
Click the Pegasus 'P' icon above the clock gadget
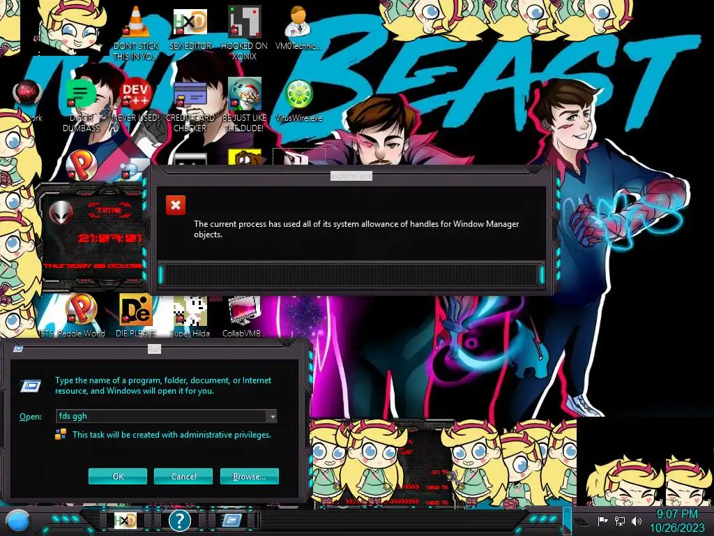point(81,164)
